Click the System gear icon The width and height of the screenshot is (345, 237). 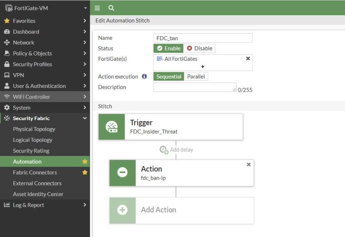click(7, 107)
